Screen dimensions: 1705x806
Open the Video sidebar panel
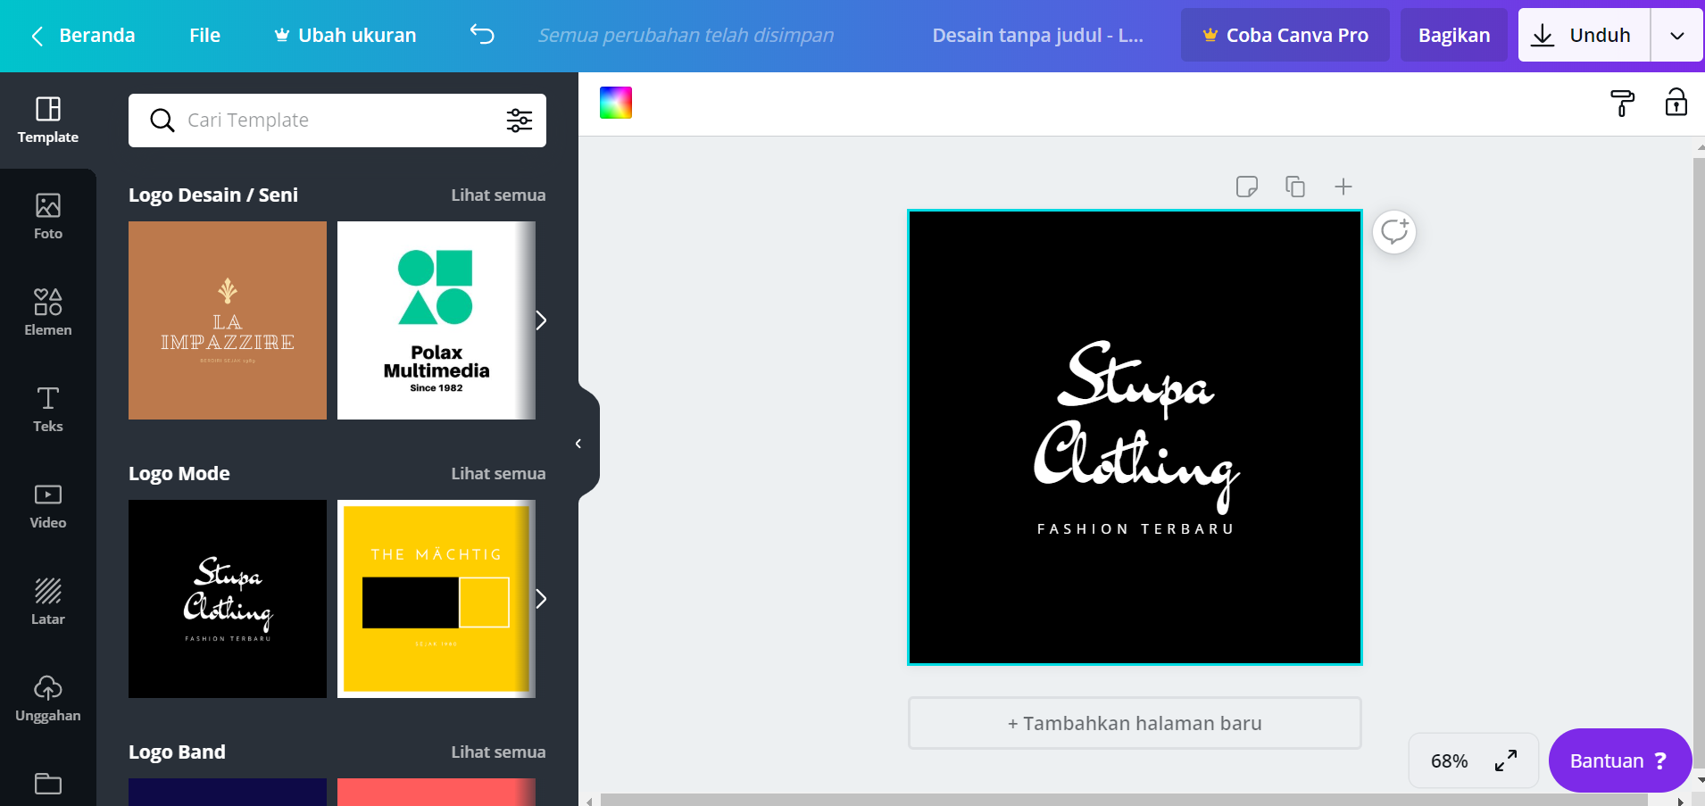pyautogui.click(x=48, y=506)
